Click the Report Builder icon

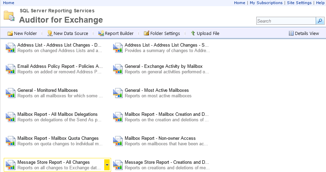click(x=101, y=33)
